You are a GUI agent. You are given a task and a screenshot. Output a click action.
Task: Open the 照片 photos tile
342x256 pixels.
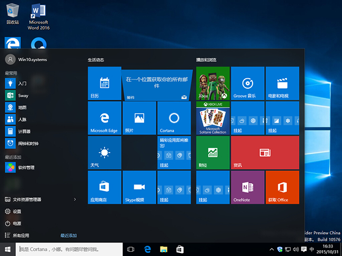click(x=139, y=118)
